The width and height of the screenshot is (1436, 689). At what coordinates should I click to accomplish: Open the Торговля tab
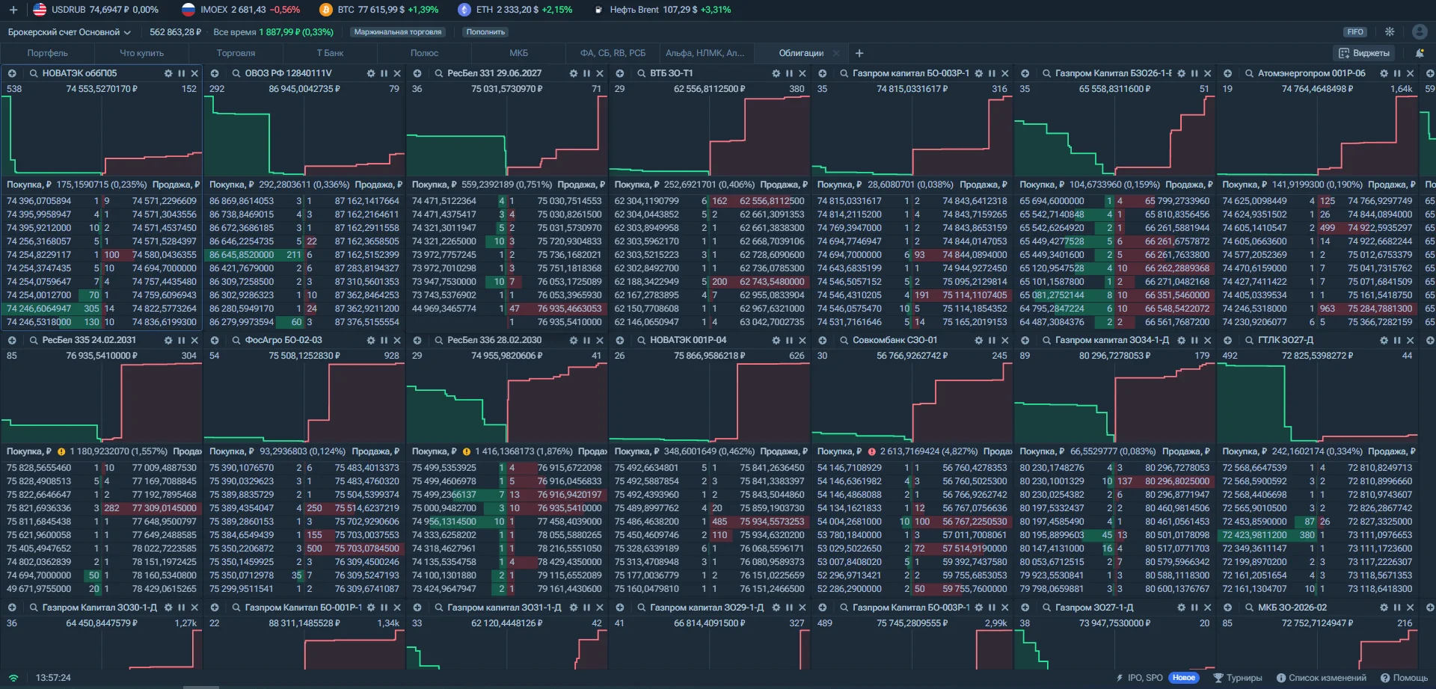pos(236,53)
